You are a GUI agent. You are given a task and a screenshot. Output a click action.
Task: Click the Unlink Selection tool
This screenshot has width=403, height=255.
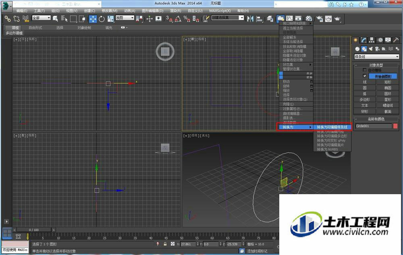click(17, 19)
